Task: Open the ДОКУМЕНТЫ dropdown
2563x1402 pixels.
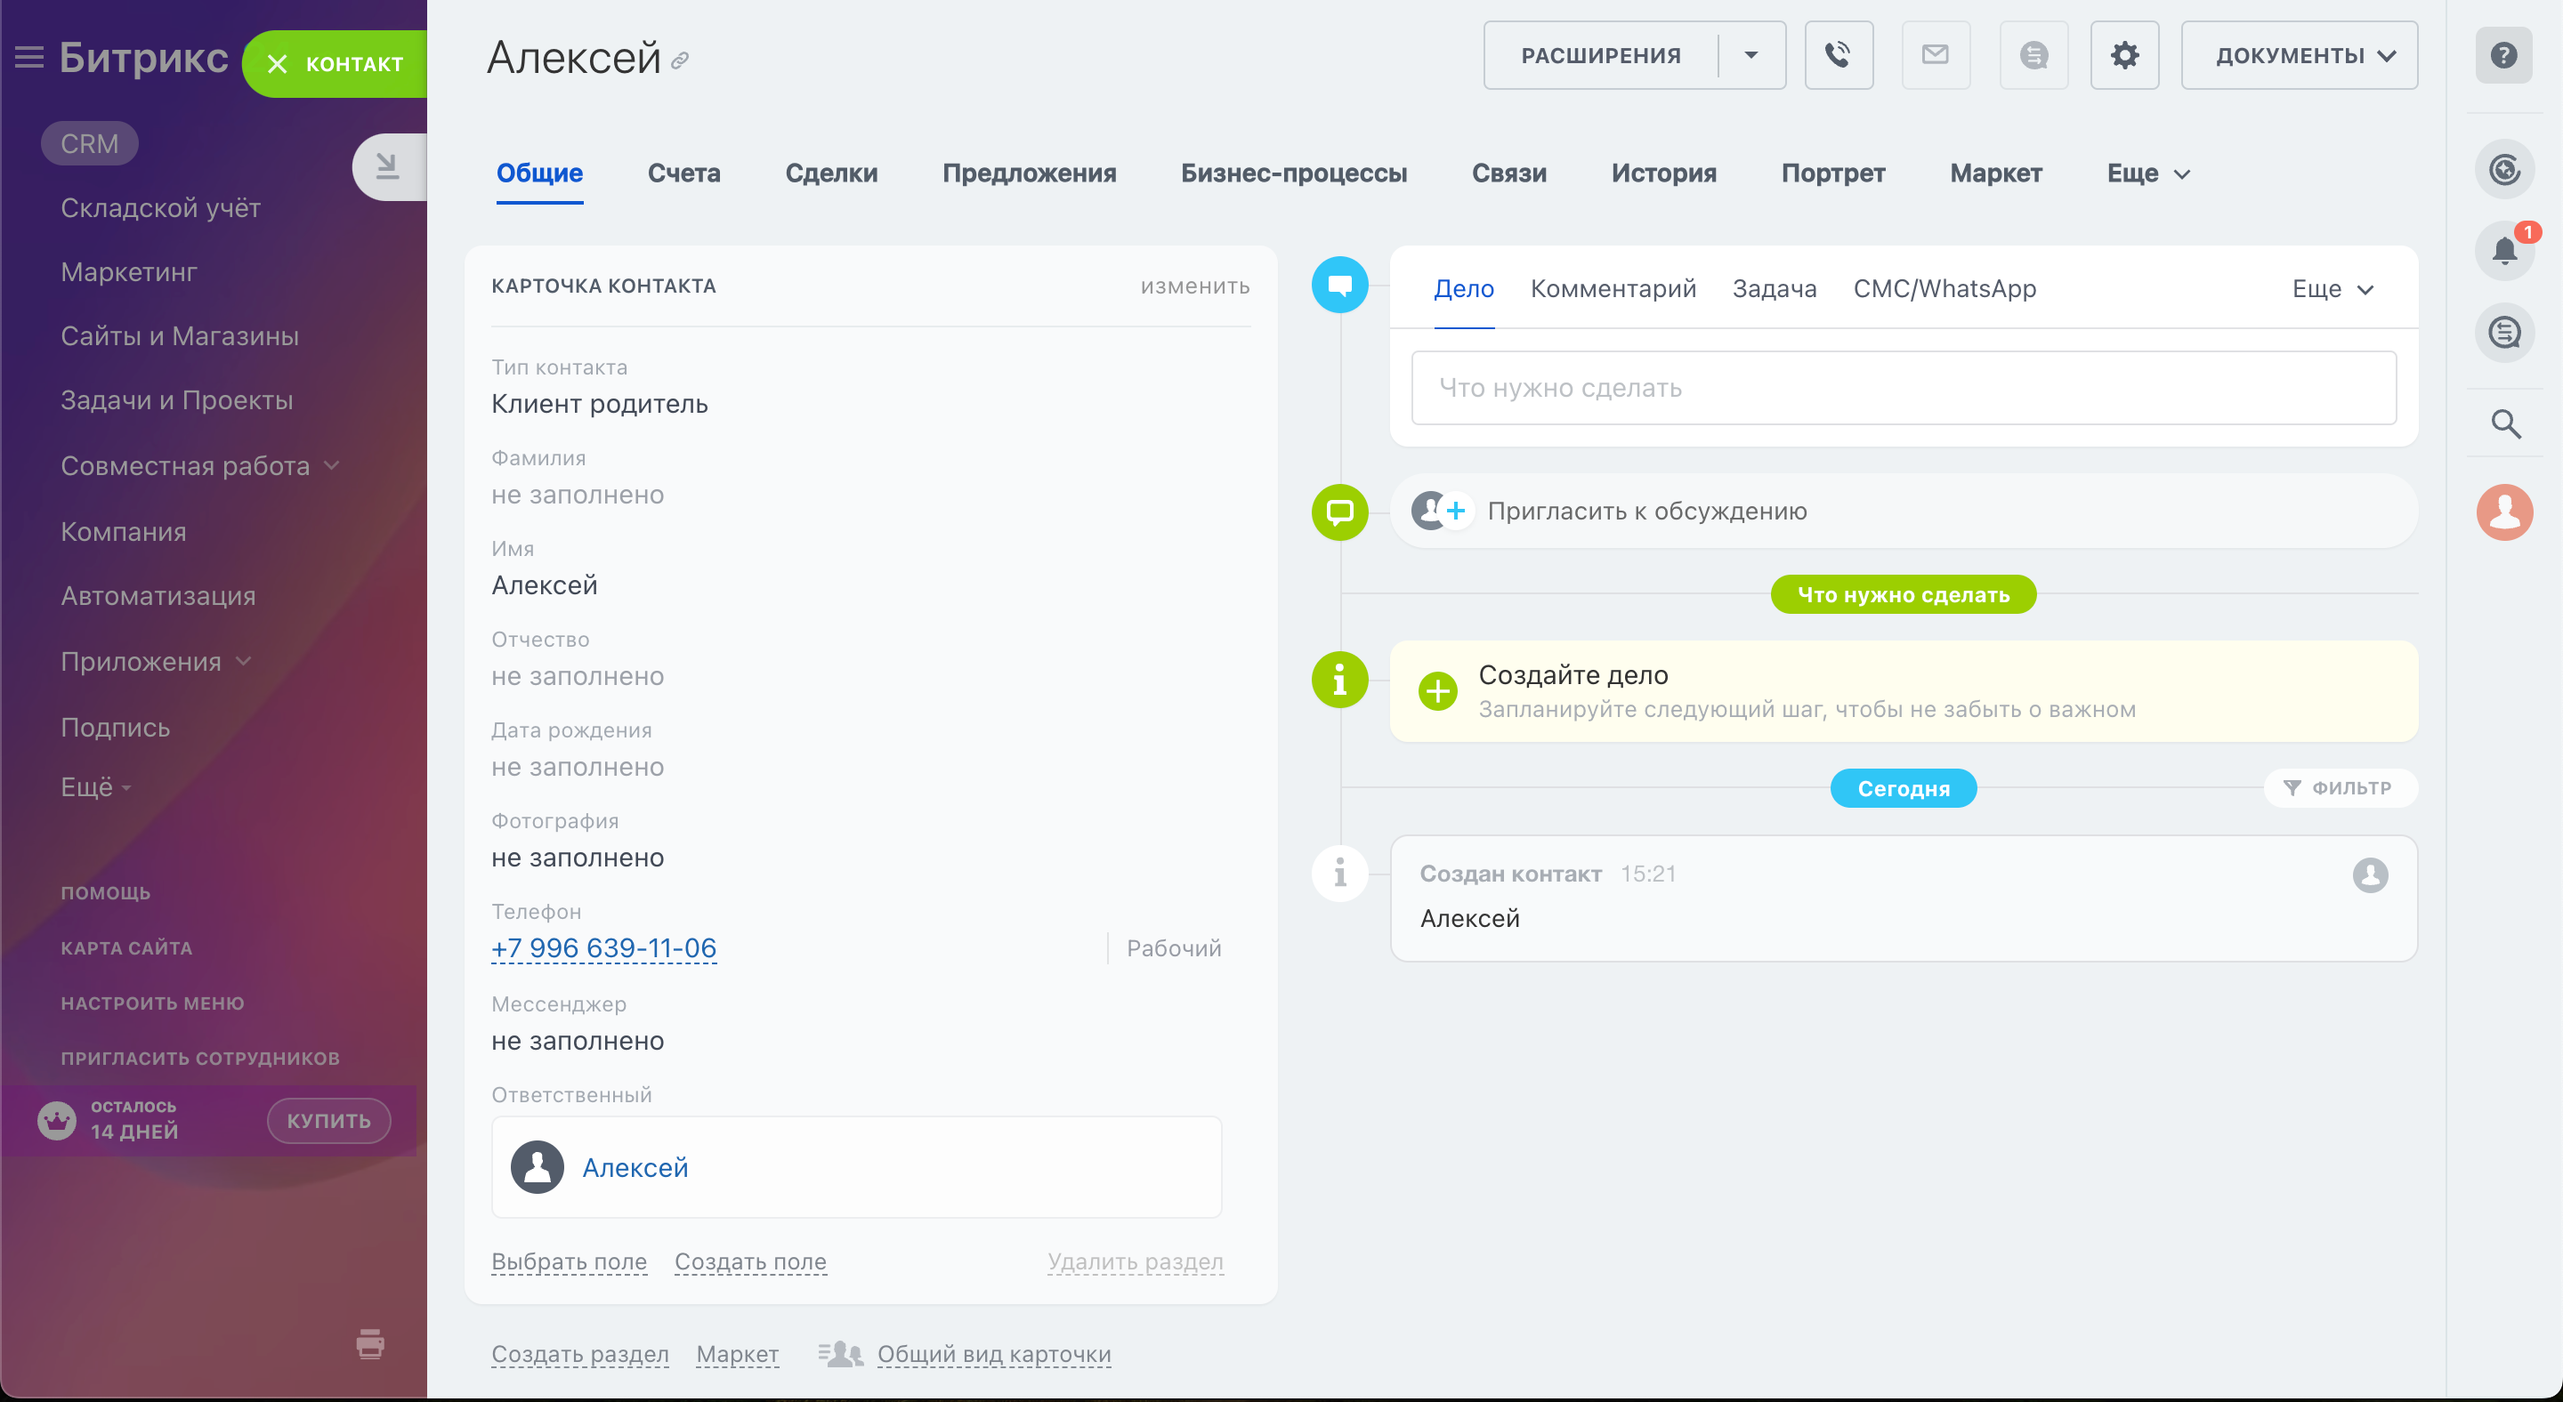Action: (2299, 56)
